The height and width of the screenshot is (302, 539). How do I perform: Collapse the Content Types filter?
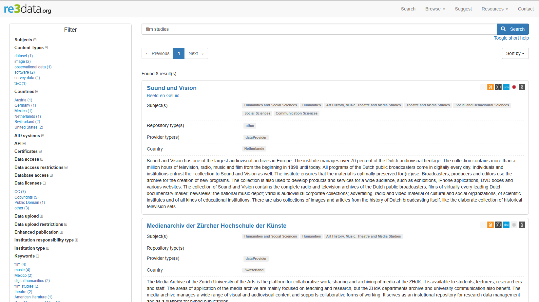pyautogui.click(x=46, y=48)
